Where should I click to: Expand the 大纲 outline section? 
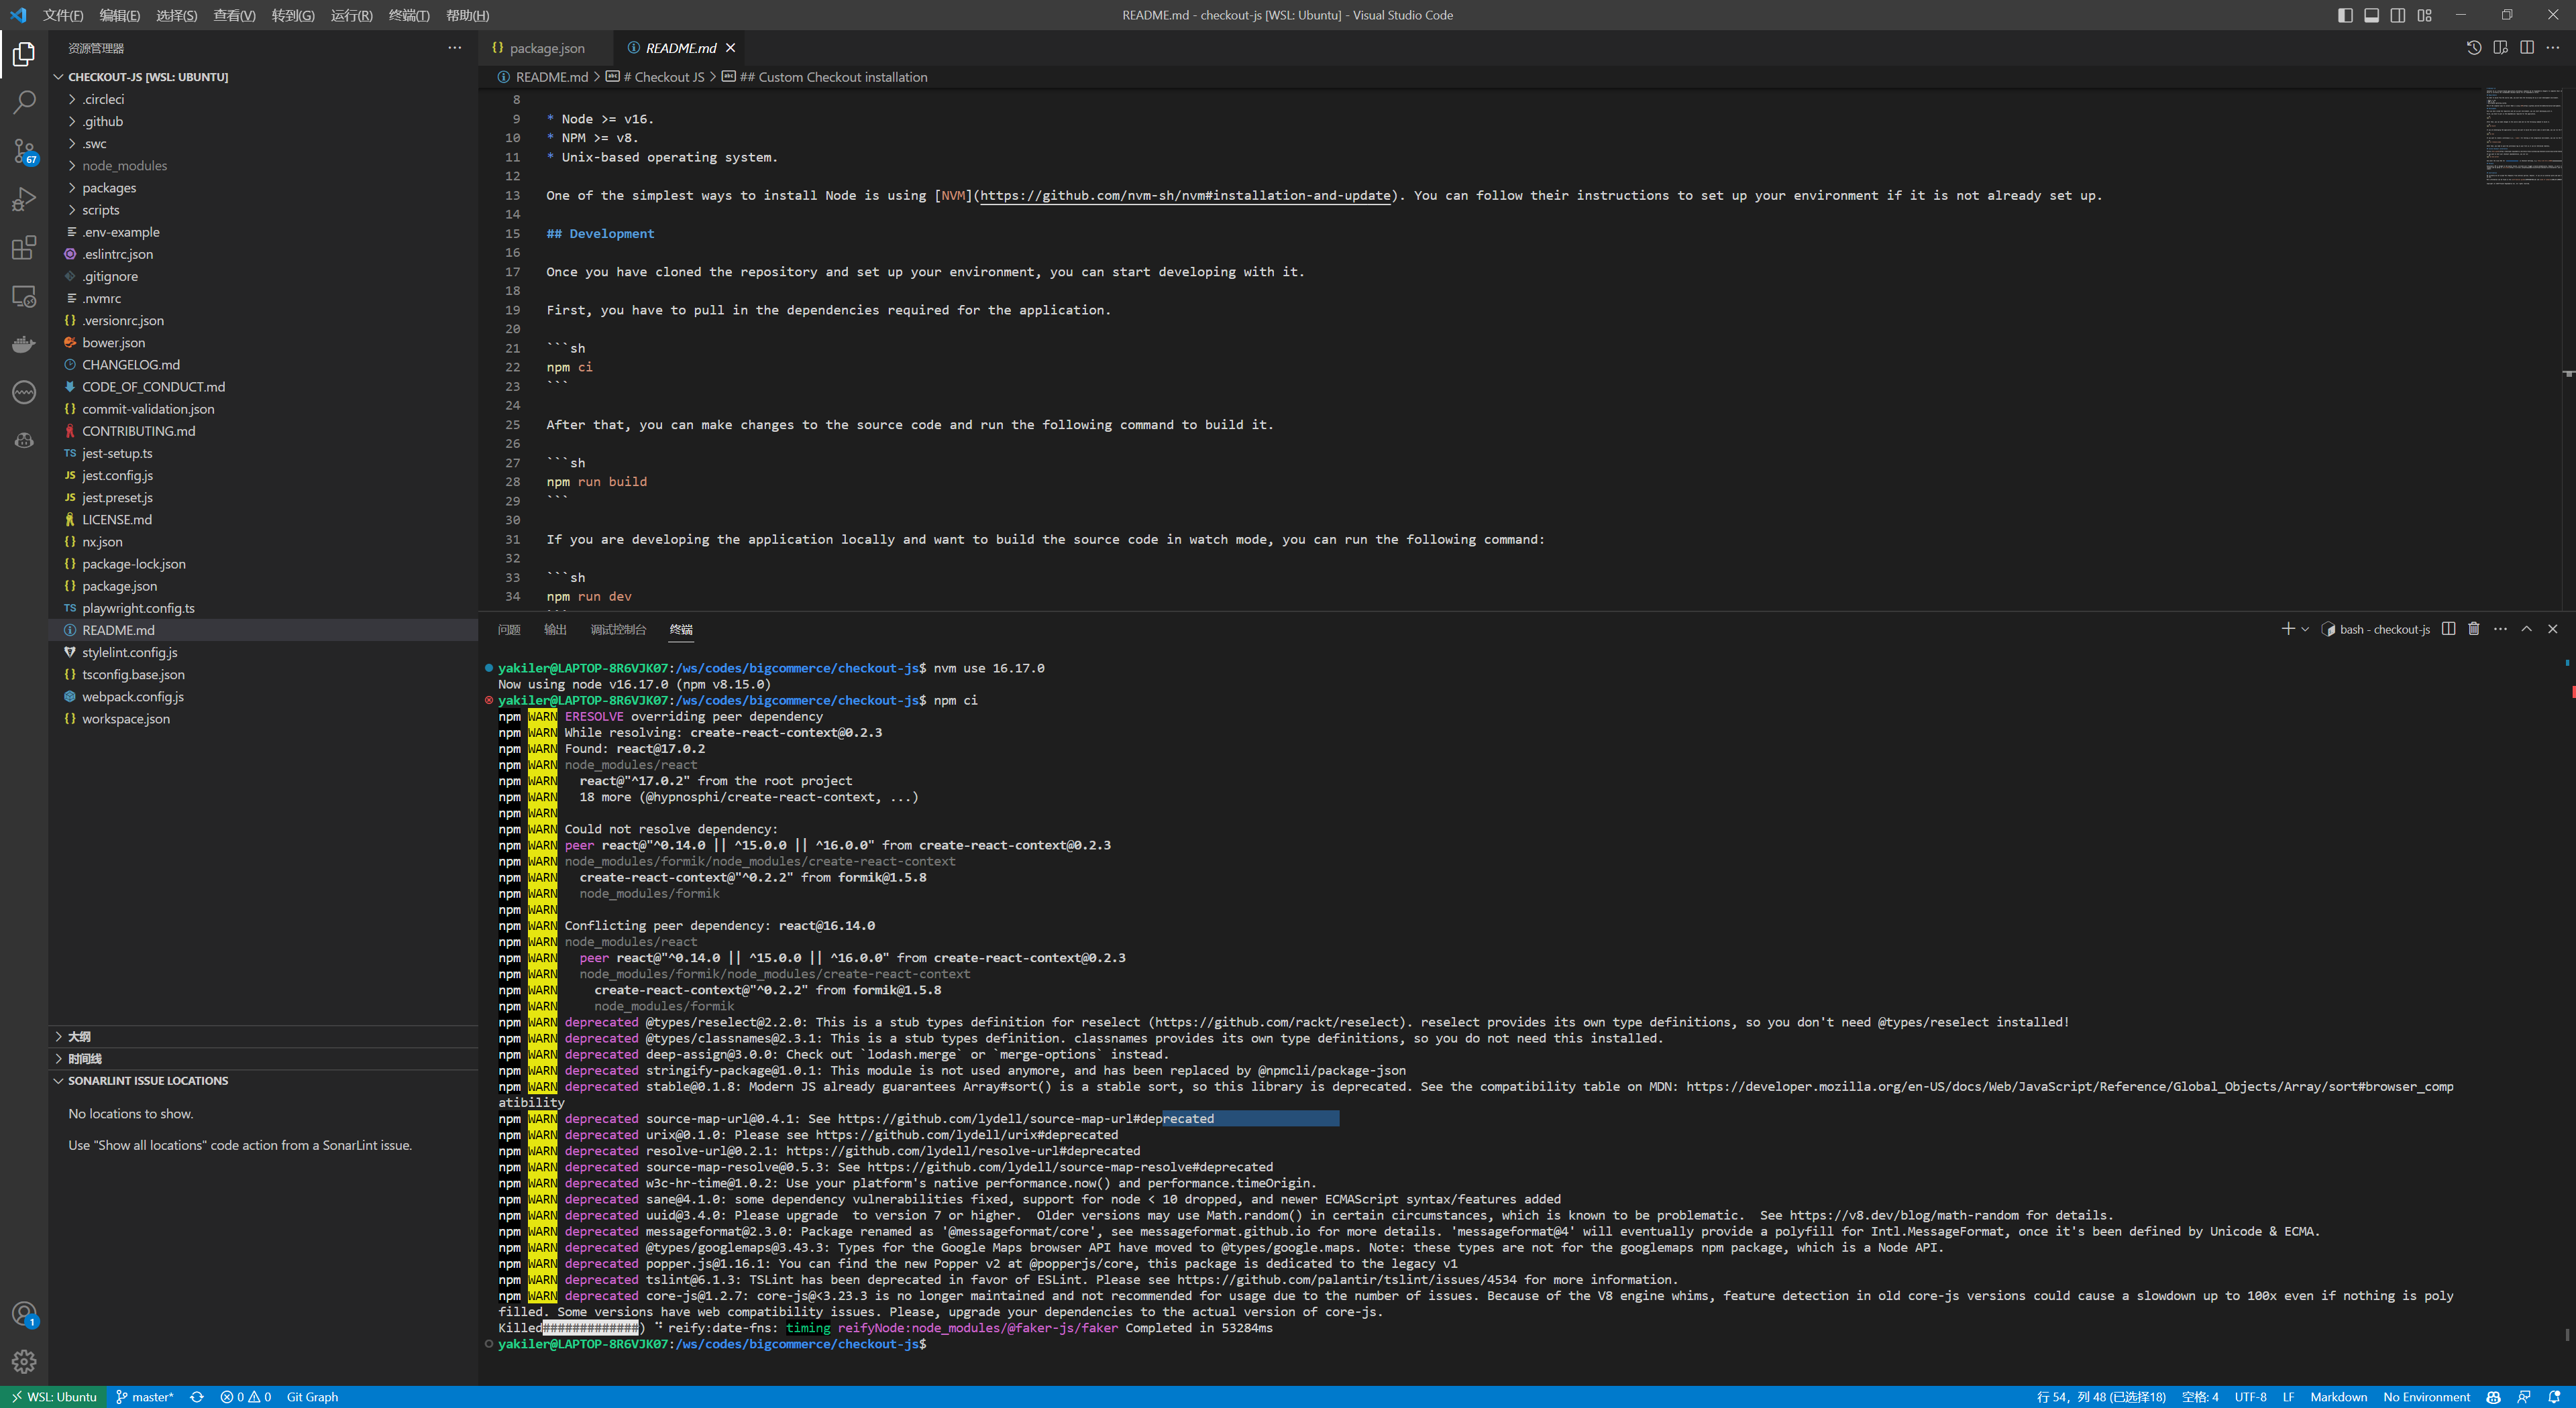80,1037
